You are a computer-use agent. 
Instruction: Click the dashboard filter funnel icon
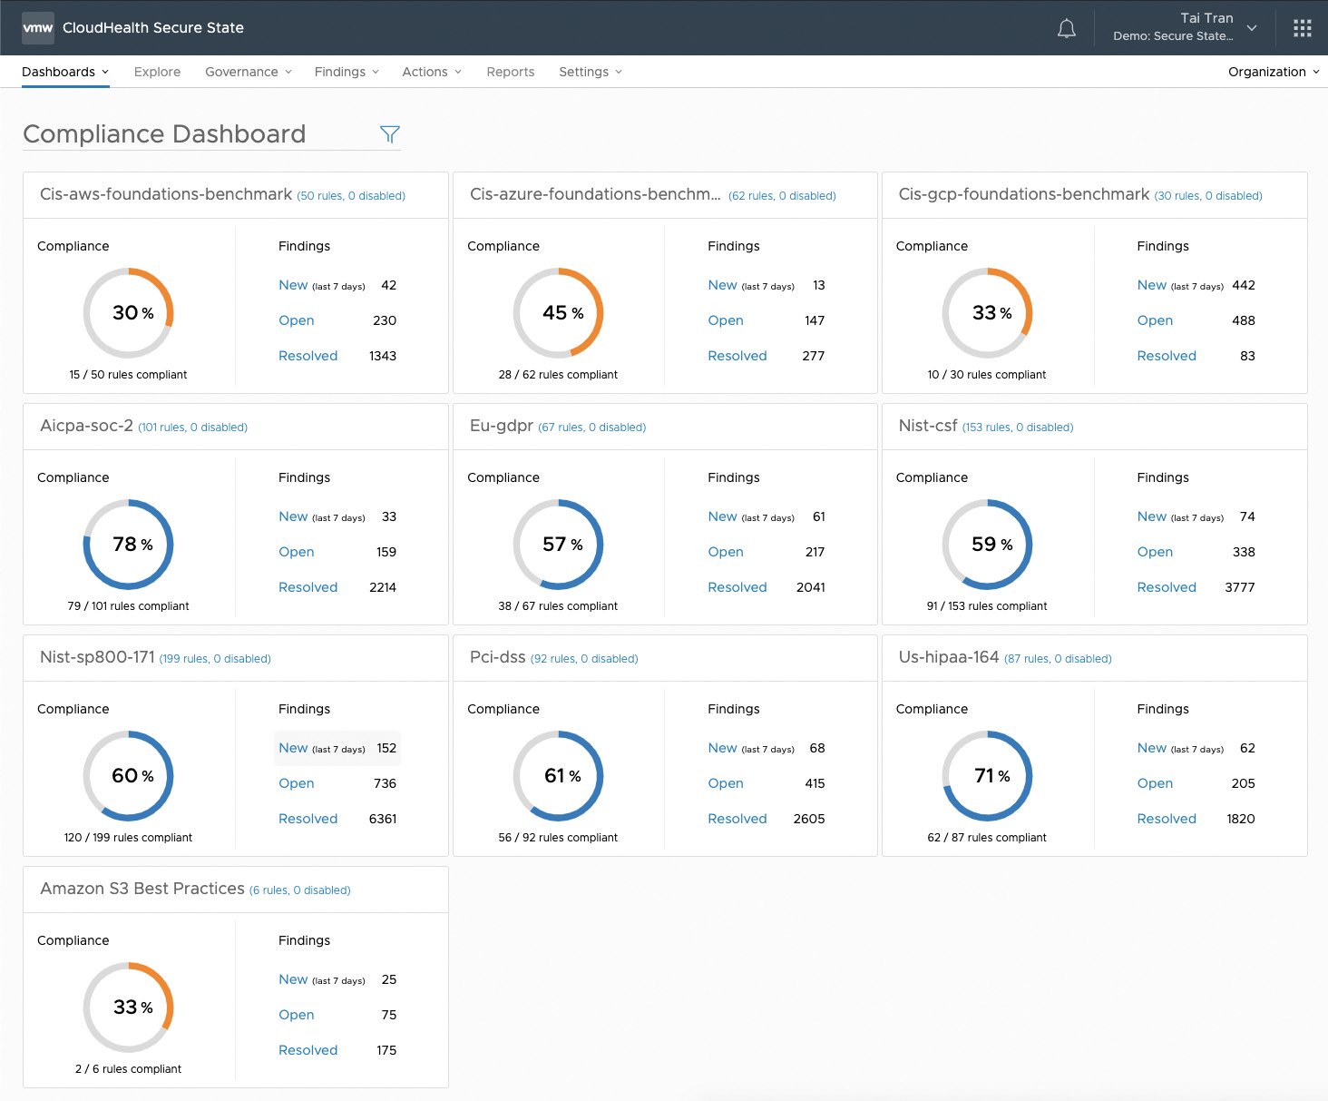click(x=390, y=134)
